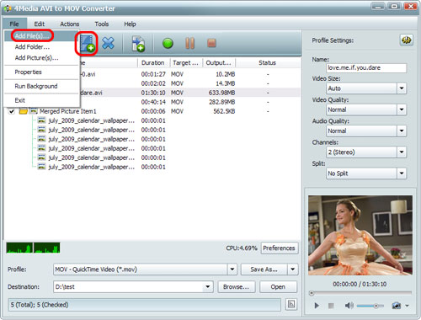Open the Tools menu

click(102, 24)
